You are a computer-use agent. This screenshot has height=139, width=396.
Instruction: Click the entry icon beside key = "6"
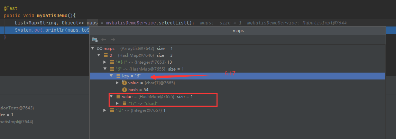click(x=118, y=76)
